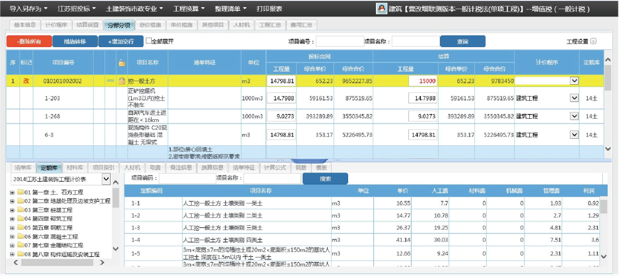
Task: Switch to the 人材机 top tab
Action: pyautogui.click(x=241, y=25)
